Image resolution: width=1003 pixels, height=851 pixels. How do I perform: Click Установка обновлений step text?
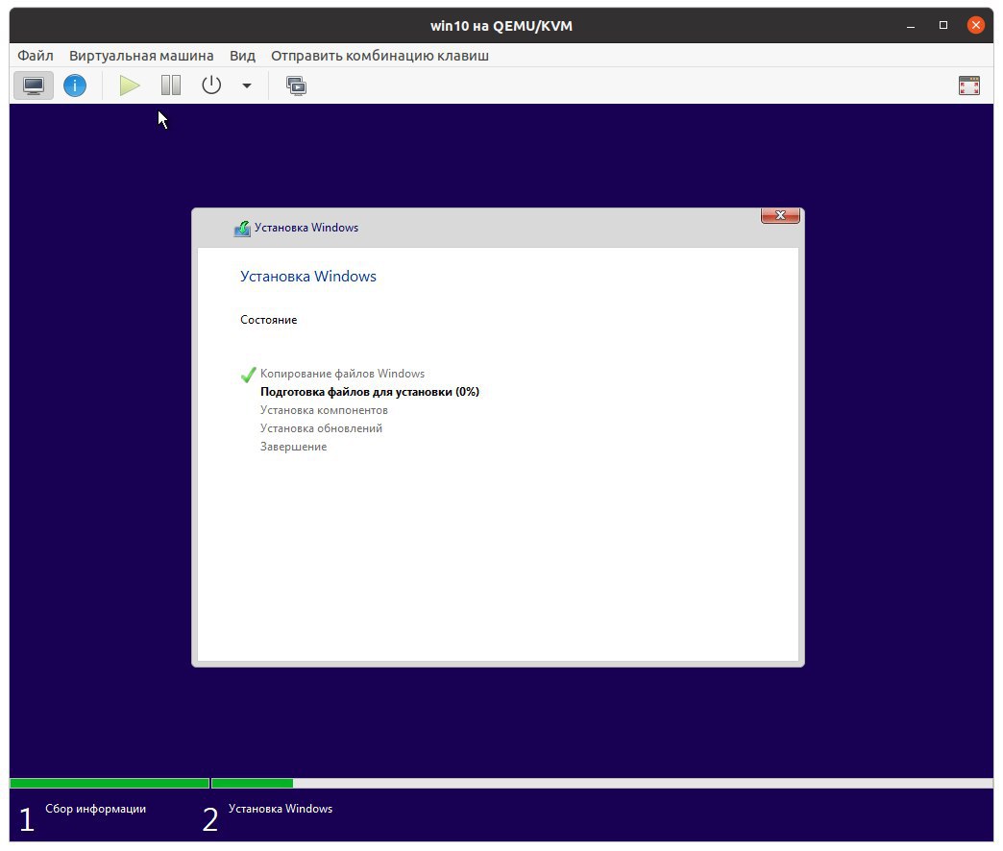(x=321, y=428)
